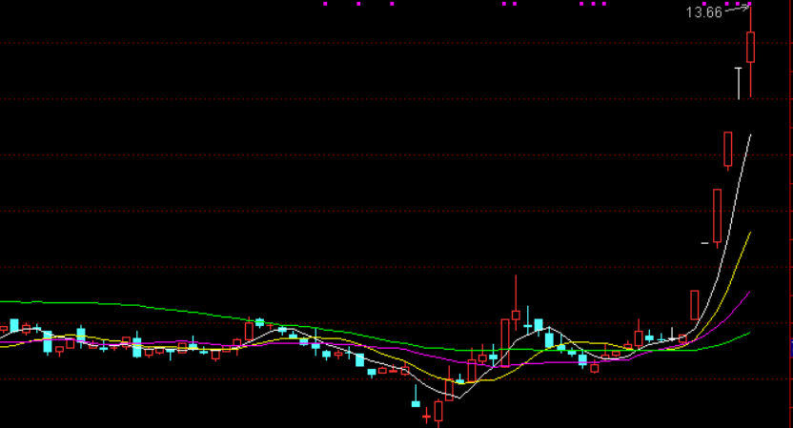Click the 13.66 high price label
793x428 pixels.
703,12
